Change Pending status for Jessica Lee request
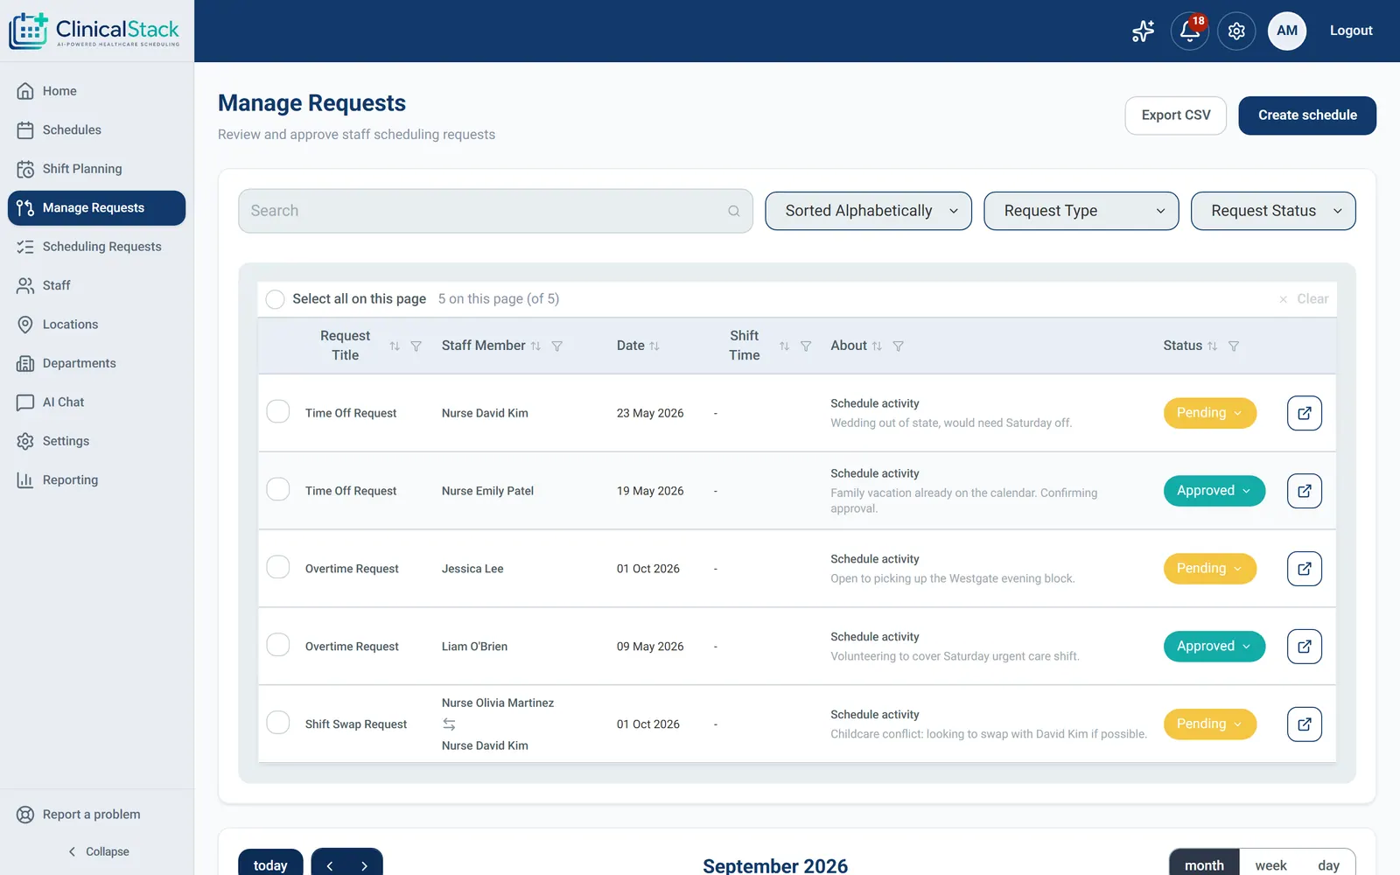This screenshot has height=875, width=1400. [1209, 569]
